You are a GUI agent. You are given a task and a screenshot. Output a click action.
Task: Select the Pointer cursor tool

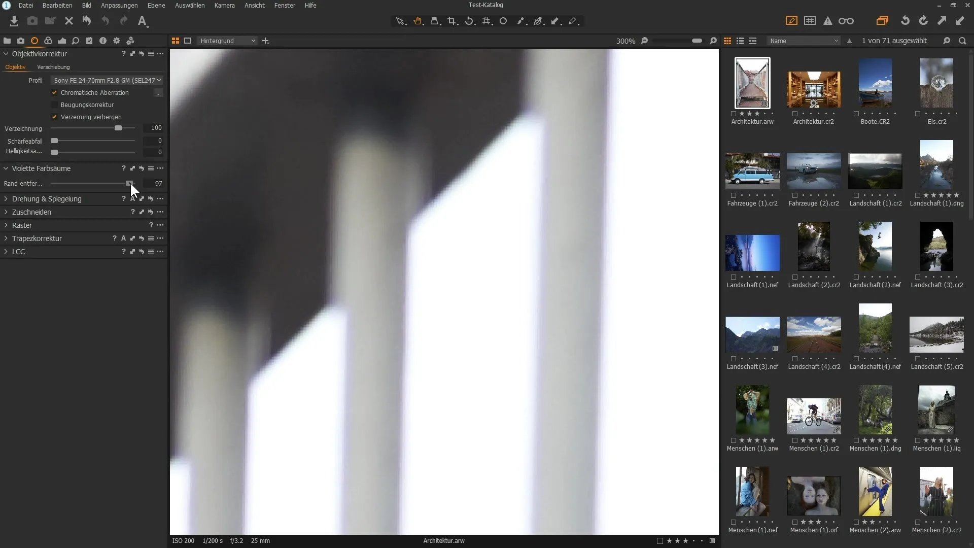pos(401,21)
